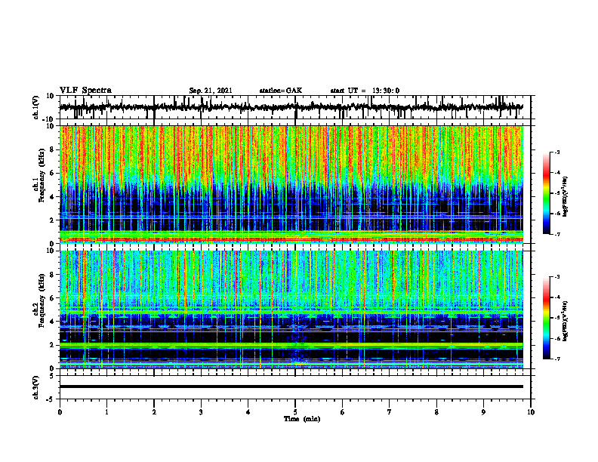The height and width of the screenshot is (462, 598).
Task: Click the "ch.1(V)" waveform axis label
Action: (36, 107)
